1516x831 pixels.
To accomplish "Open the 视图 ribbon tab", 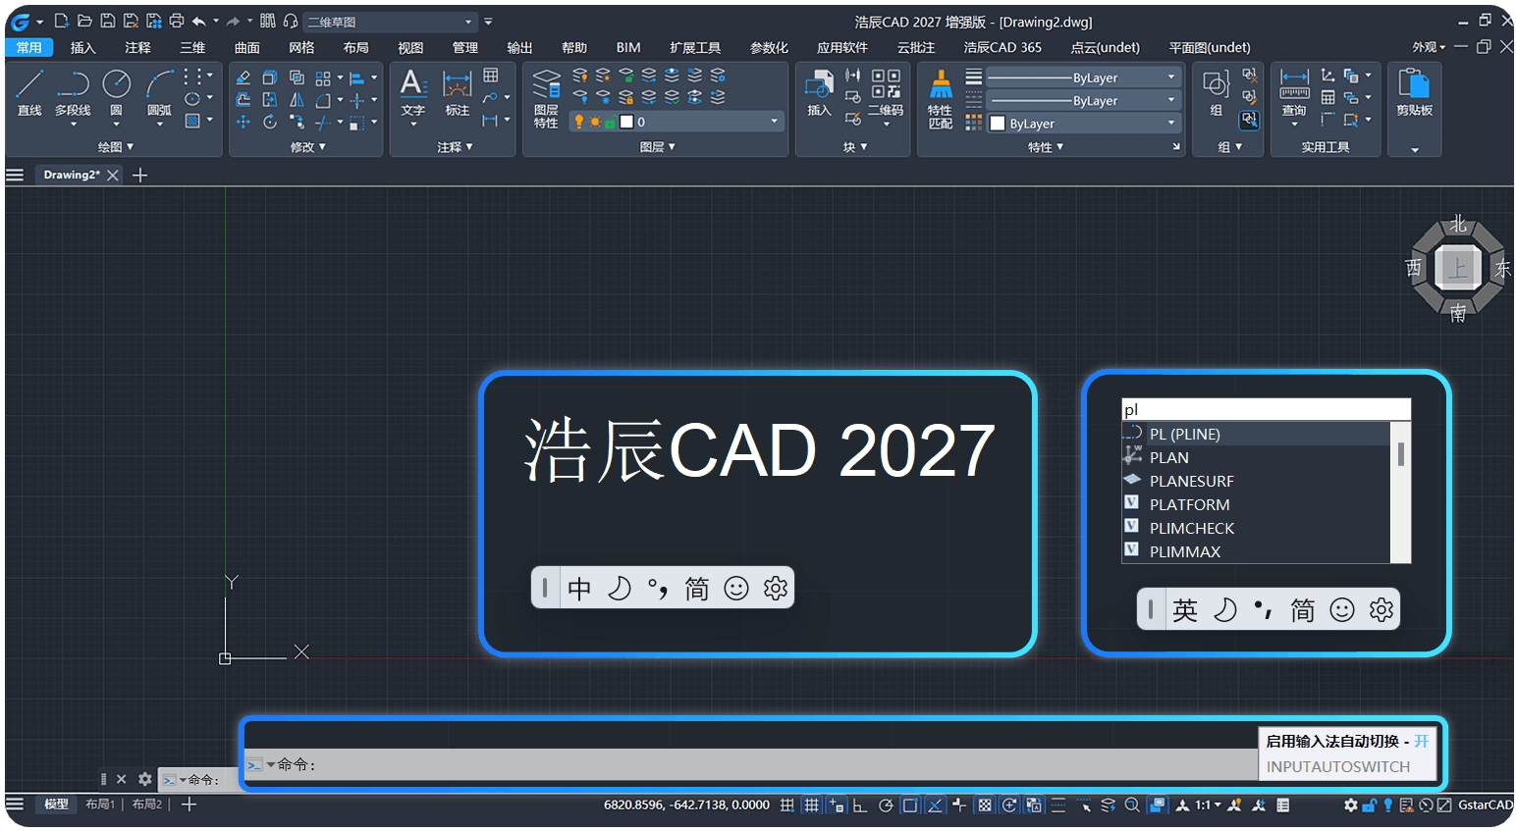I will (x=410, y=47).
